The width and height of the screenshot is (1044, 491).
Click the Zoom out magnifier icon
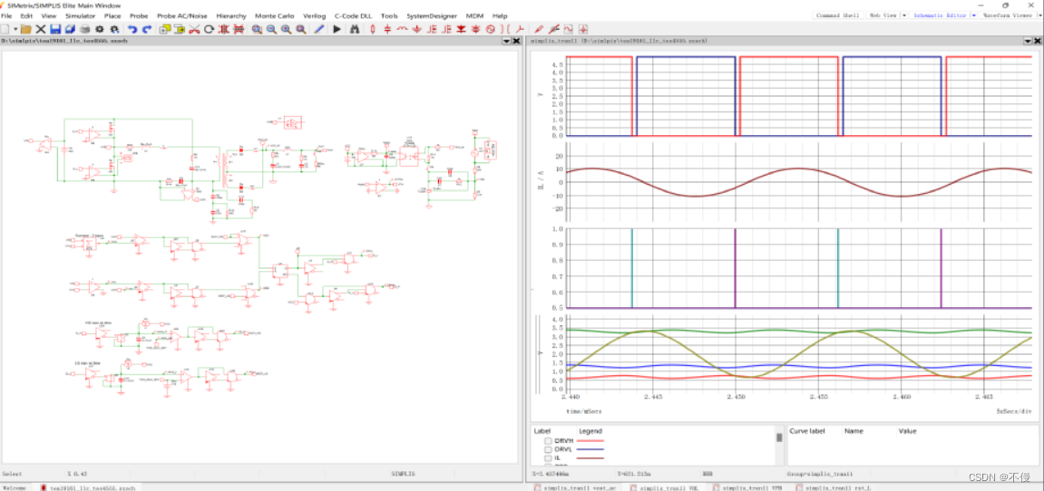pos(271,29)
